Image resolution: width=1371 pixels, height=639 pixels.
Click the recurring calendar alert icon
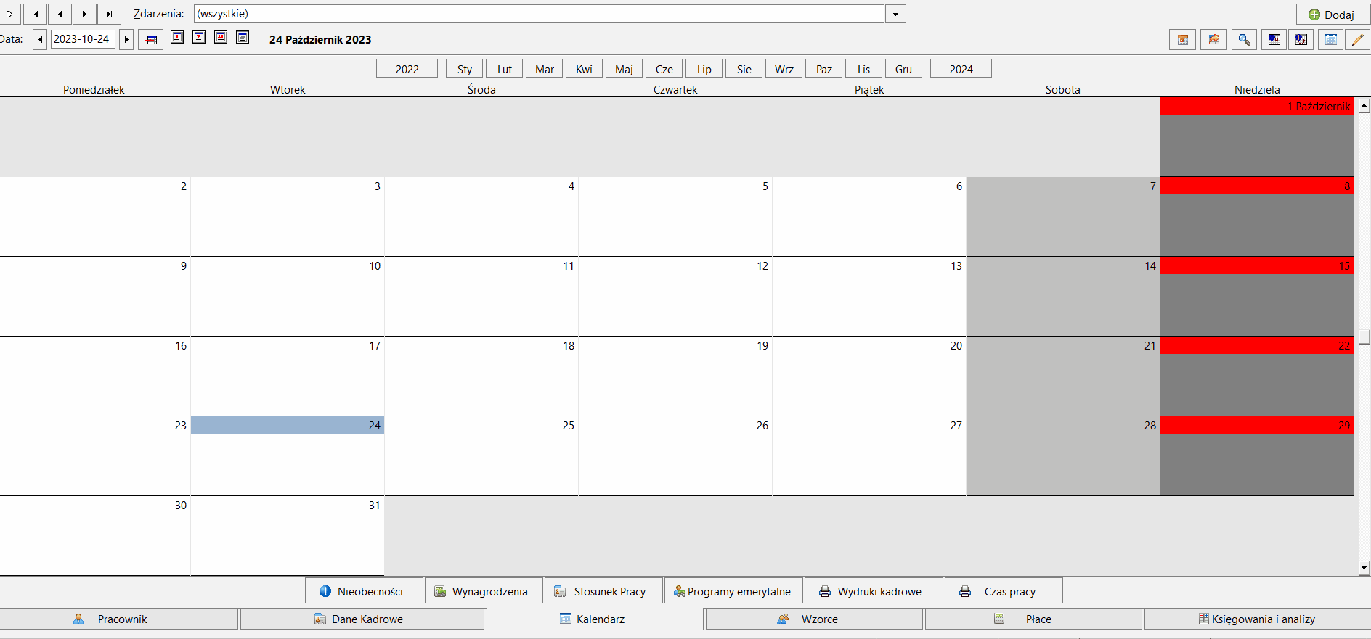[x=1301, y=40]
